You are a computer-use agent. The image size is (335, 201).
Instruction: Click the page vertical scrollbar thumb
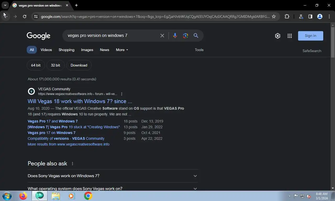click(333, 42)
